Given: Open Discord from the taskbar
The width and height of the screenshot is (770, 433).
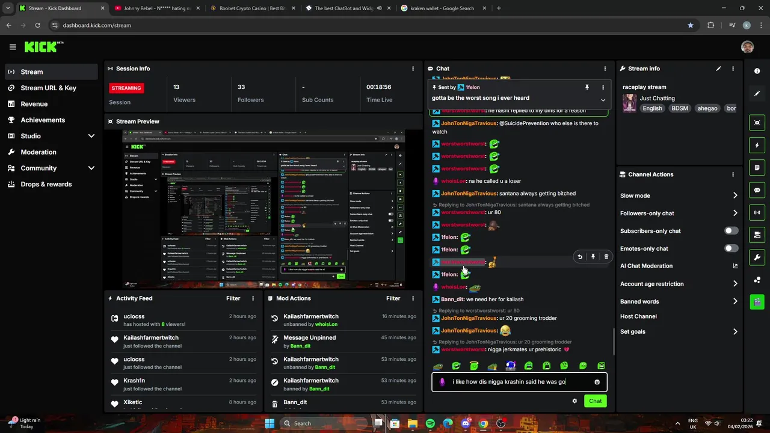Looking at the screenshot, I should 465,423.
